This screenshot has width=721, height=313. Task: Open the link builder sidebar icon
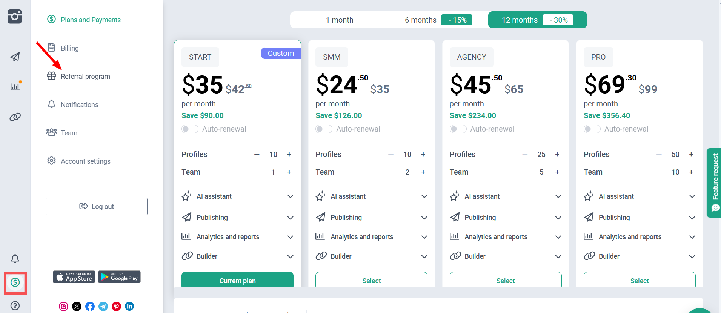coord(15,117)
